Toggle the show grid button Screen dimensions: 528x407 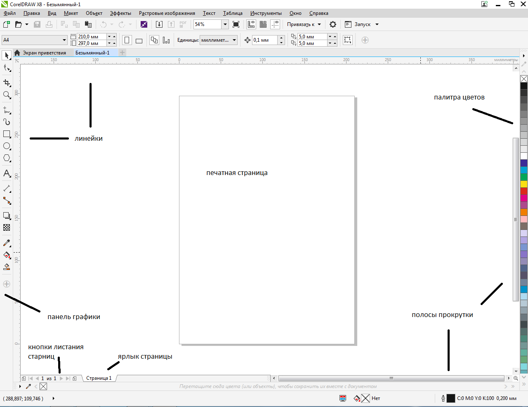(263, 24)
